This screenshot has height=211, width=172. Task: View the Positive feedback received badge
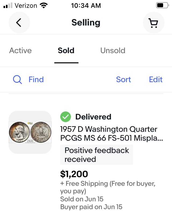pyautogui.click(x=96, y=155)
